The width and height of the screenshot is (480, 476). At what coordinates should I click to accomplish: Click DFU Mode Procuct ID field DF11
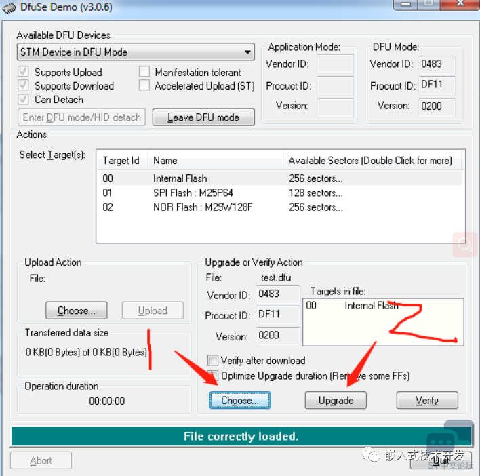tap(437, 85)
